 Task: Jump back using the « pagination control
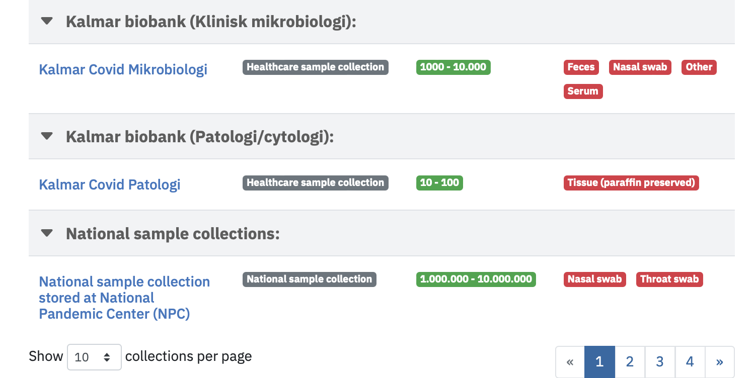[570, 361]
